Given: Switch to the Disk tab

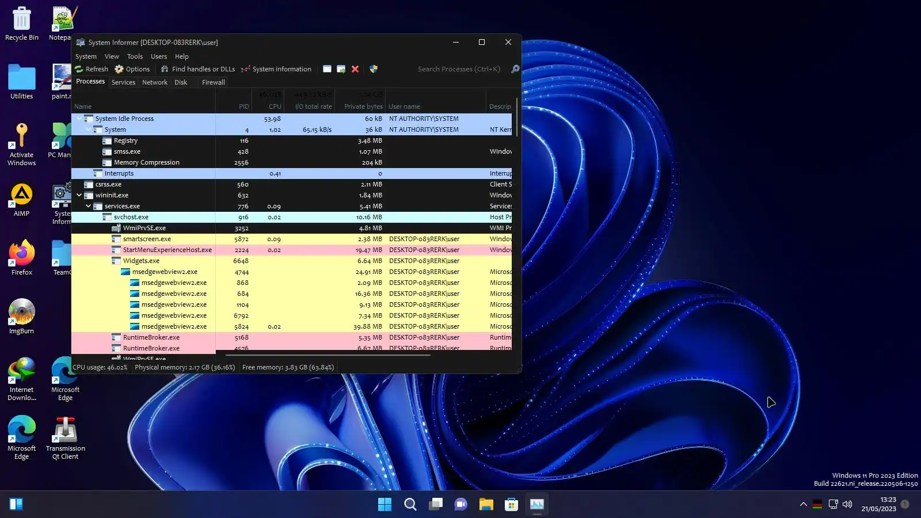Looking at the screenshot, I should click(x=181, y=82).
